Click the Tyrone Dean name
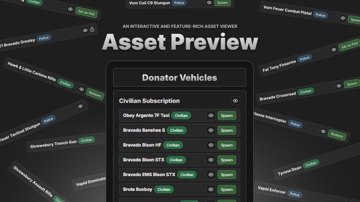Viewport: 360px width, 202px height. click(x=290, y=171)
